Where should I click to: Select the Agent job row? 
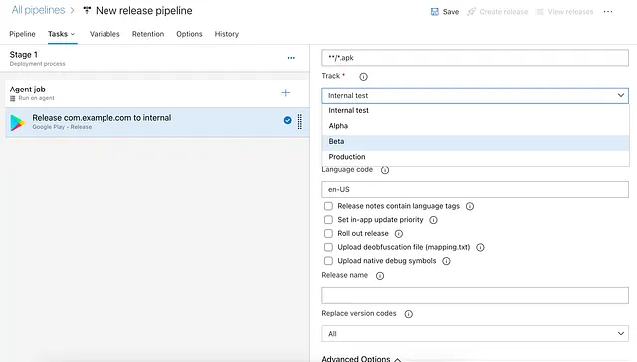(x=157, y=93)
